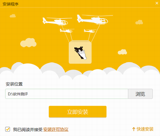Viewport: 160px width, 136px height.
Task: Click the 我已阅读并接受 agreement text
Action: click(28, 129)
